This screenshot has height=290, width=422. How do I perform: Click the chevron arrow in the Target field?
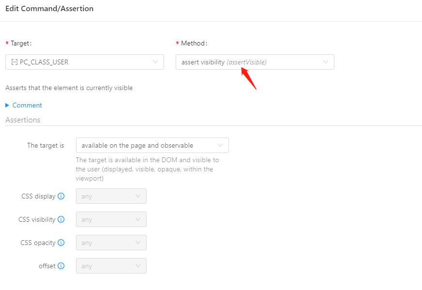coord(155,62)
